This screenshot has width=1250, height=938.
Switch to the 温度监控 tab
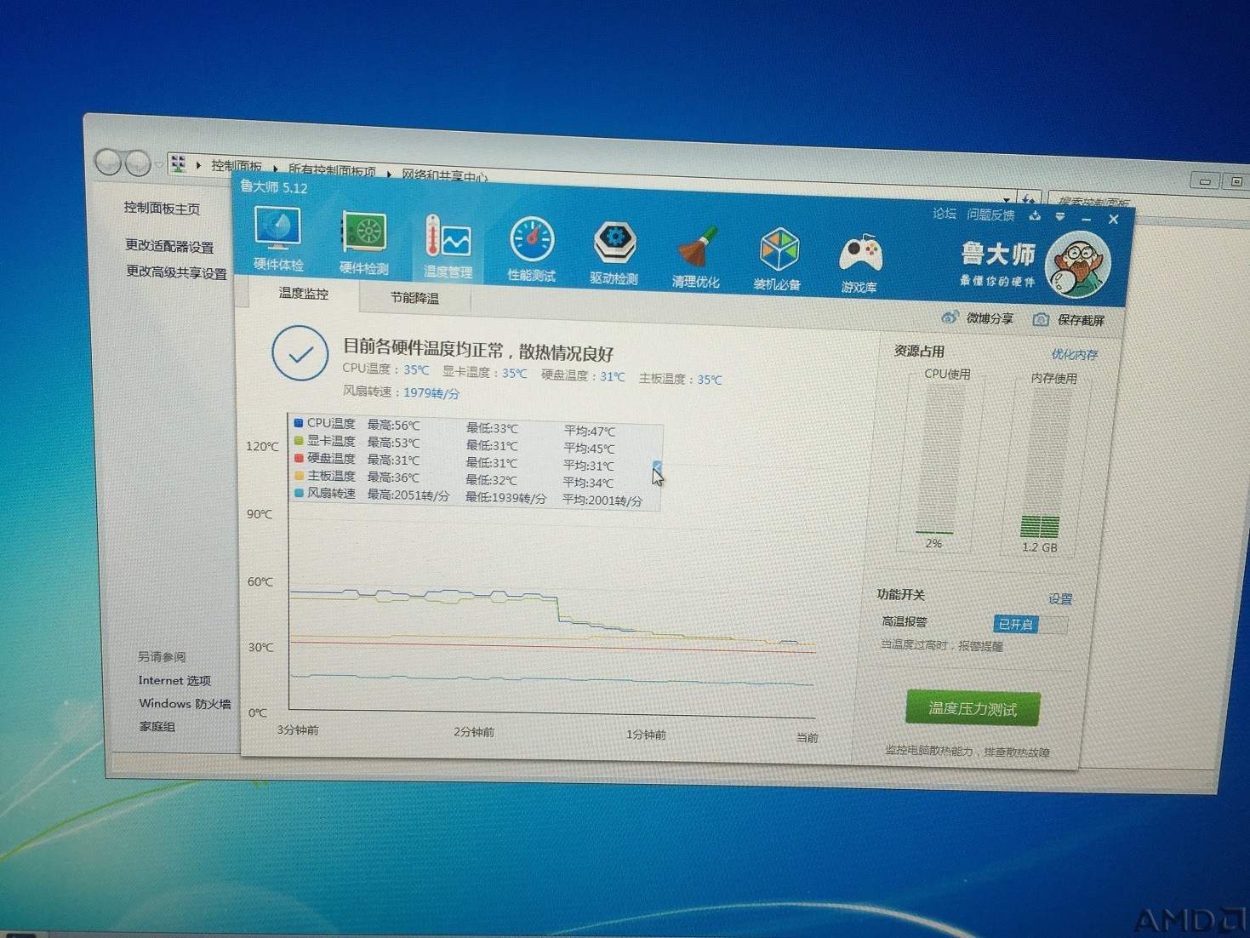(x=304, y=293)
